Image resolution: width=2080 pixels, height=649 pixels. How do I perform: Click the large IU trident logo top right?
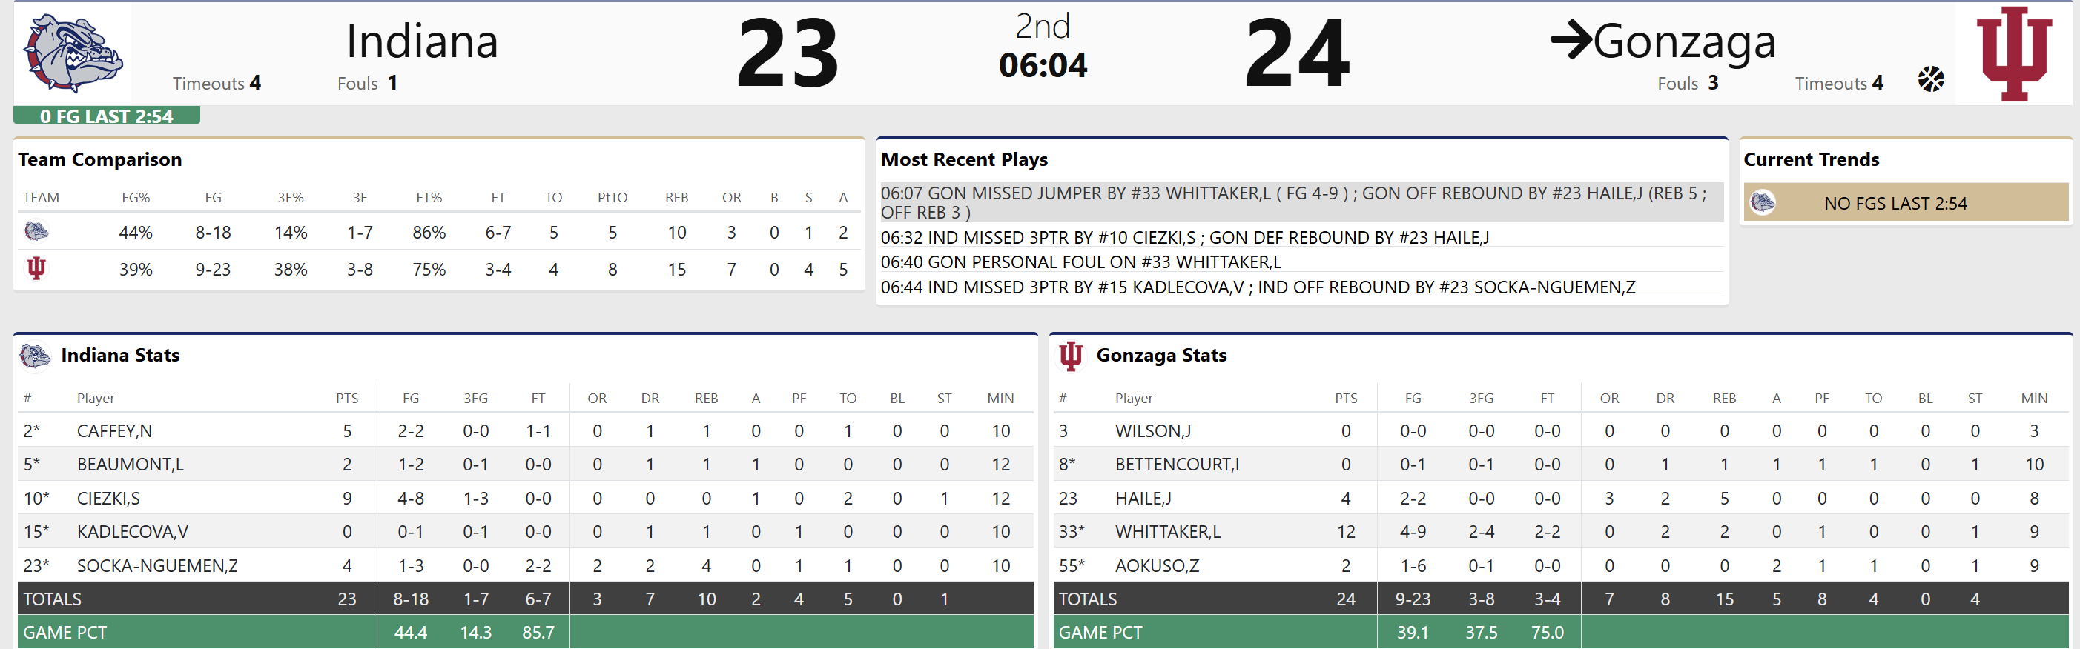tap(2013, 53)
